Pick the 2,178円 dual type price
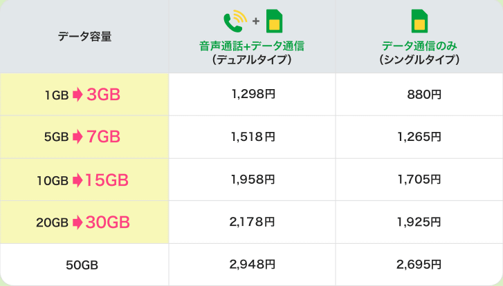This screenshot has width=503, height=286. click(x=252, y=222)
